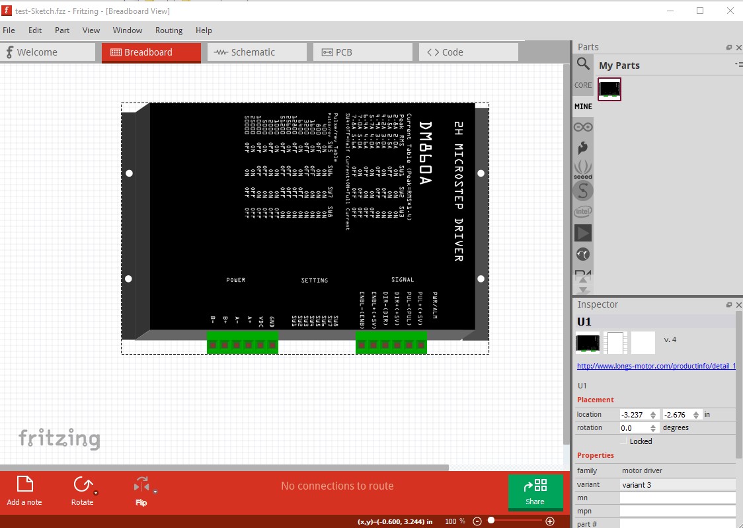Open the Flip options dropdown arrow
Image resolution: width=743 pixels, height=528 pixels.
pos(155,492)
